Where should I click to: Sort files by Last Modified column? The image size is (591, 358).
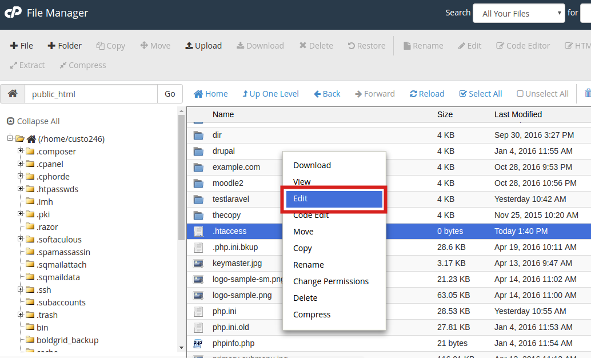[518, 114]
